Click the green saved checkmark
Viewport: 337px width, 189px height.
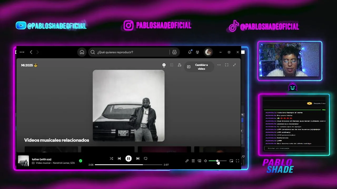pyautogui.click(x=81, y=161)
